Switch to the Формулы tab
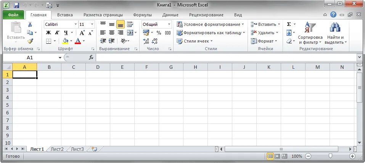365x163 pixels. coord(143,15)
